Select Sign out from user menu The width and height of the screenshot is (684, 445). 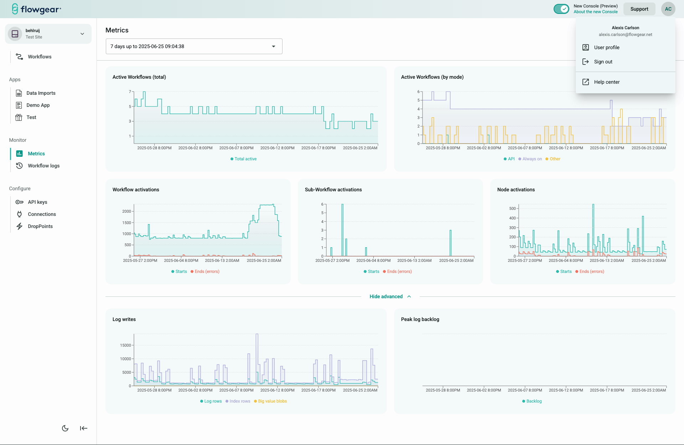click(x=603, y=62)
